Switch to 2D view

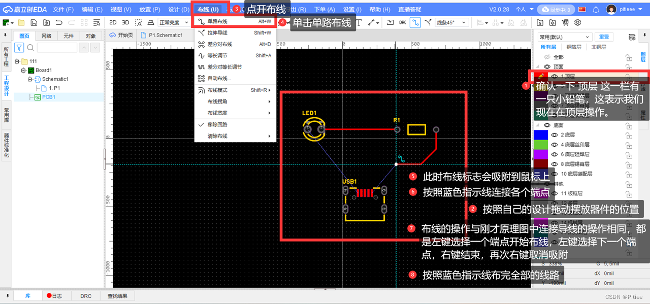(x=113, y=22)
